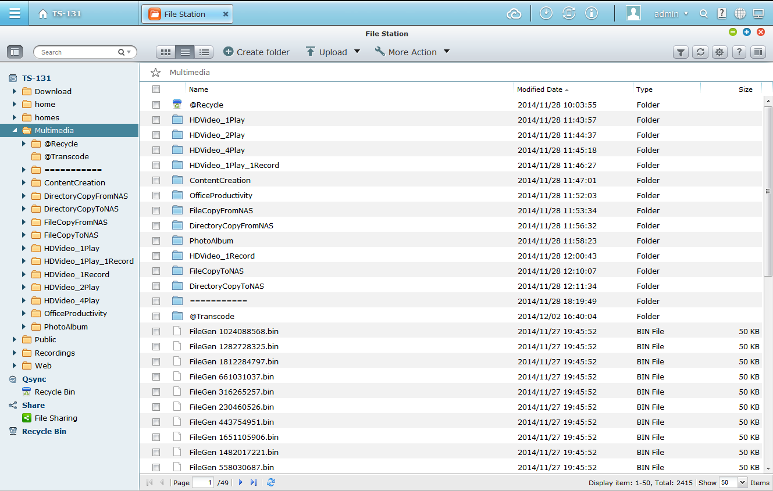Check the box for HDVideo_1Play folder
773x491 pixels.
tap(156, 120)
